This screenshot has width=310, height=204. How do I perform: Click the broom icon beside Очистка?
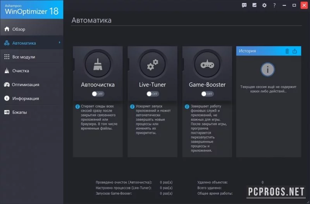pyautogui.click(x=7, y=71)
